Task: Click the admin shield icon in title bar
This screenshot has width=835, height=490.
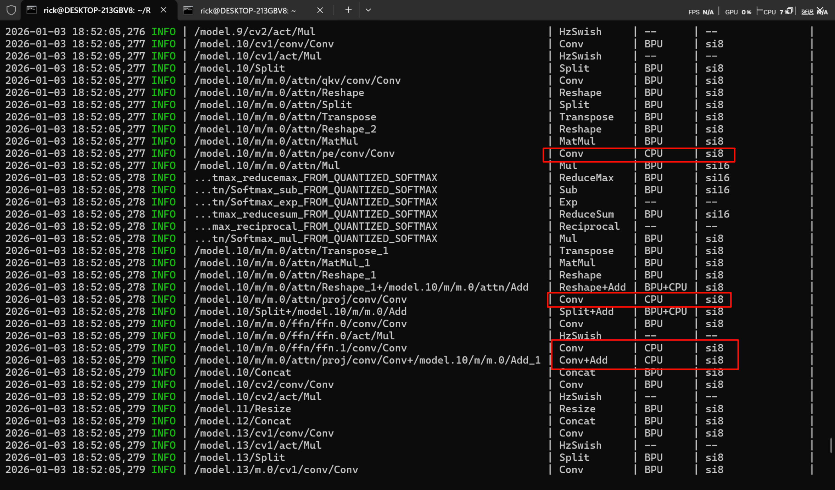Action: pyautogui.click(x=11, y=10)
